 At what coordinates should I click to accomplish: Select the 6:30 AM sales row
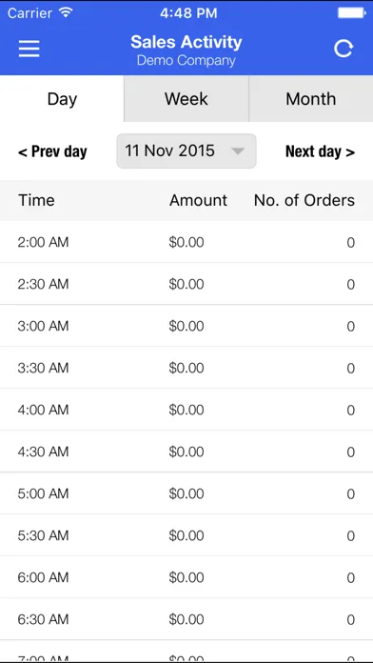tap(186, 619)
